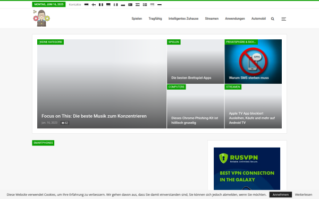Click the green Spielen category tag
Viewport: 319px width, 199px height.
[x=174, y=42]
